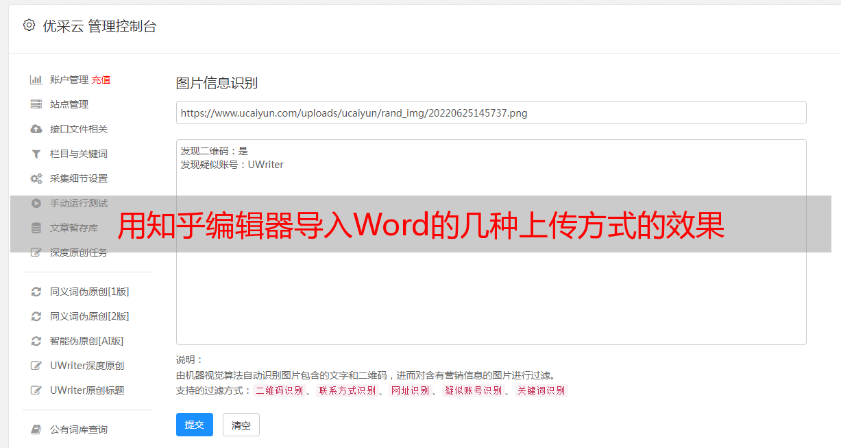Open UWriter深度原创 page
The height and width of the screenshot is (448, 841).
click(87, 366)
